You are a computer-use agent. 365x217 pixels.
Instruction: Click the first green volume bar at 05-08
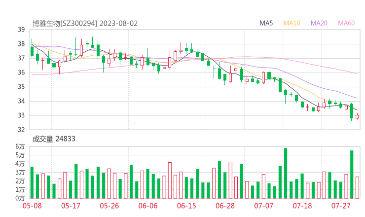(x=32, y=182)
